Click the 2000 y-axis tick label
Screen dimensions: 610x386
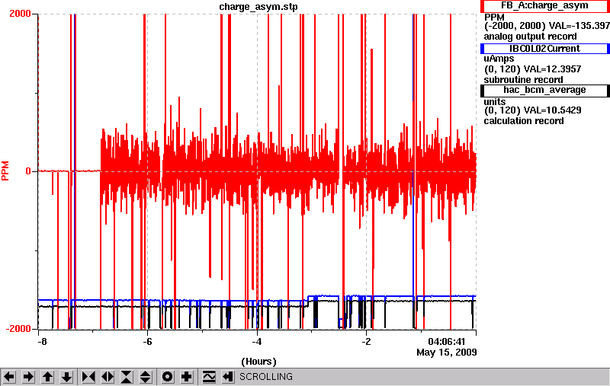point(21,14)
